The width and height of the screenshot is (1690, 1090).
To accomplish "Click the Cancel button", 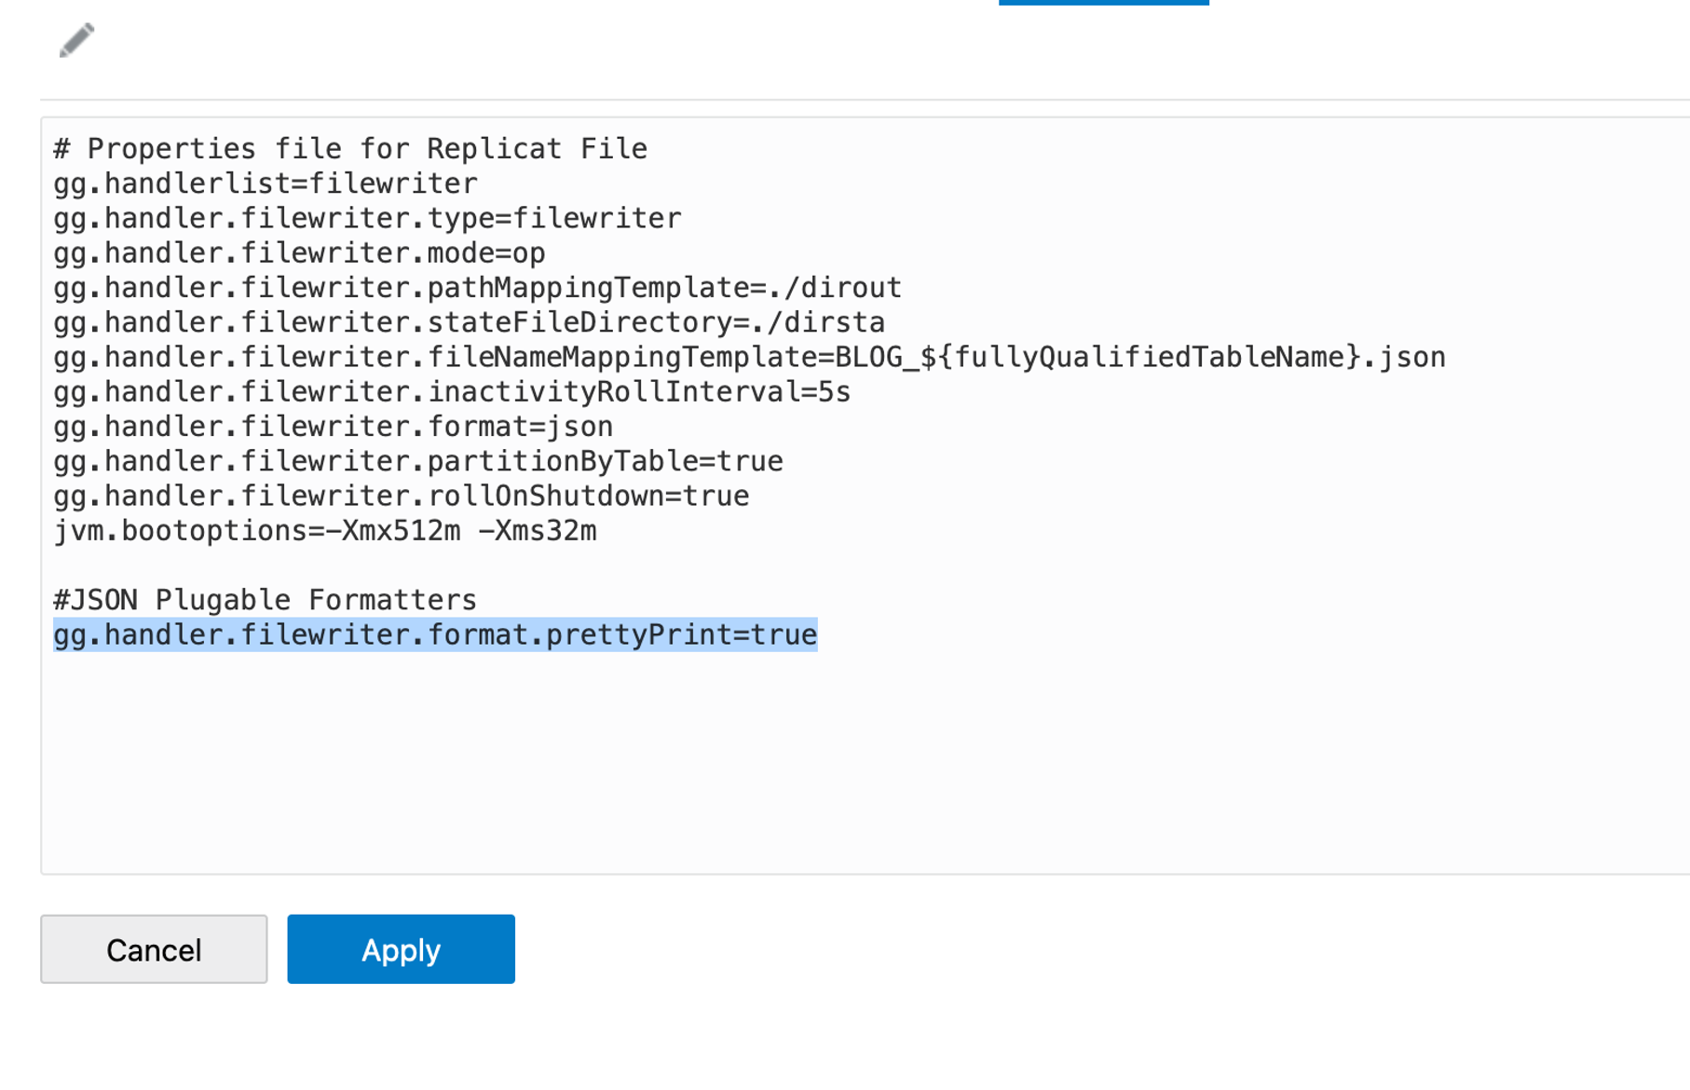I will 153,948.
